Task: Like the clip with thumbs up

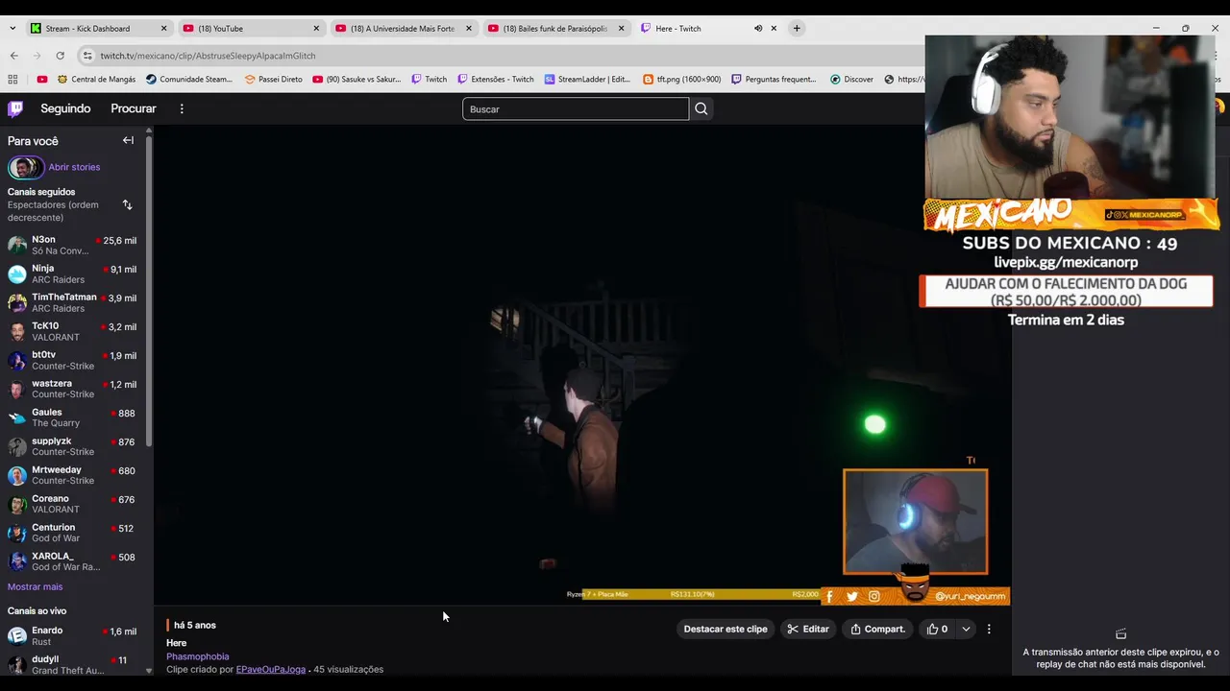Action: (x=937, y=630)
